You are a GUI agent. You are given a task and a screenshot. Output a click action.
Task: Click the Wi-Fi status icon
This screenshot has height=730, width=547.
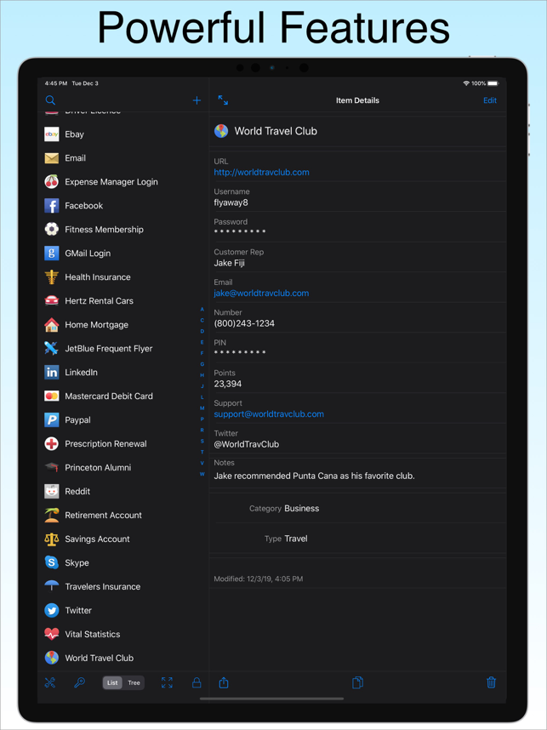[x=466, y=83]
